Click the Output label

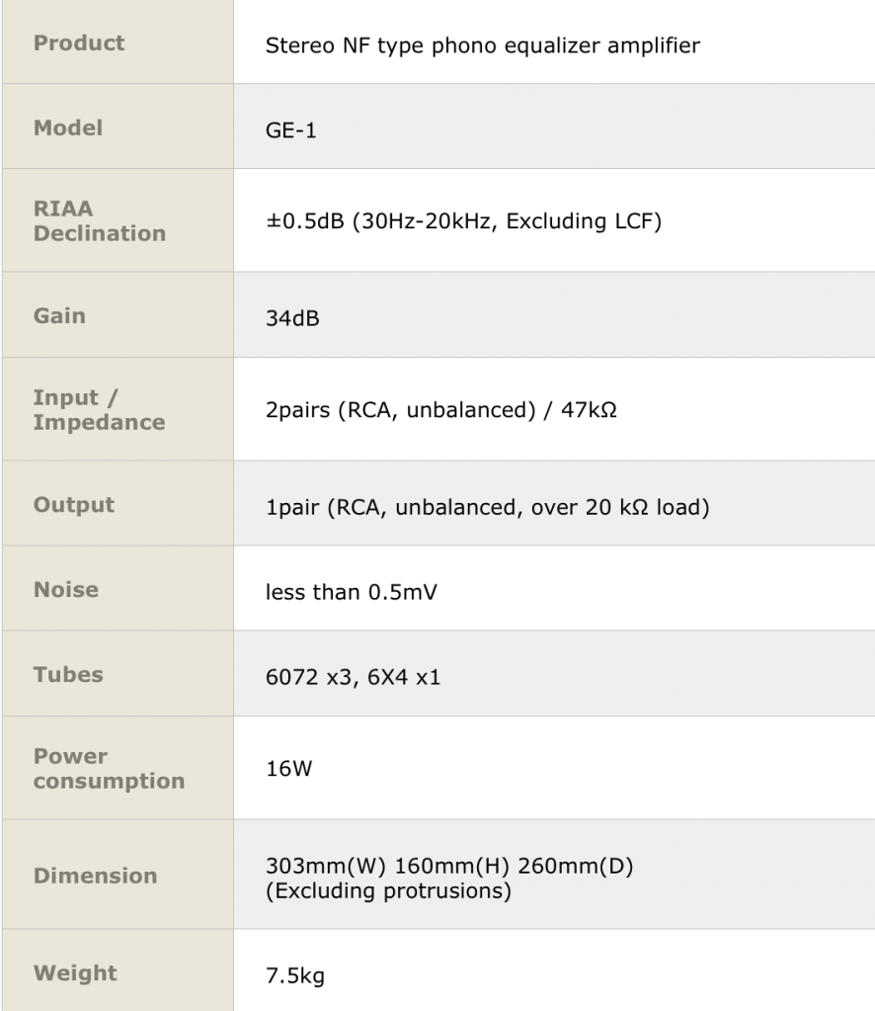pyautogui.click(x=74, y=504)
